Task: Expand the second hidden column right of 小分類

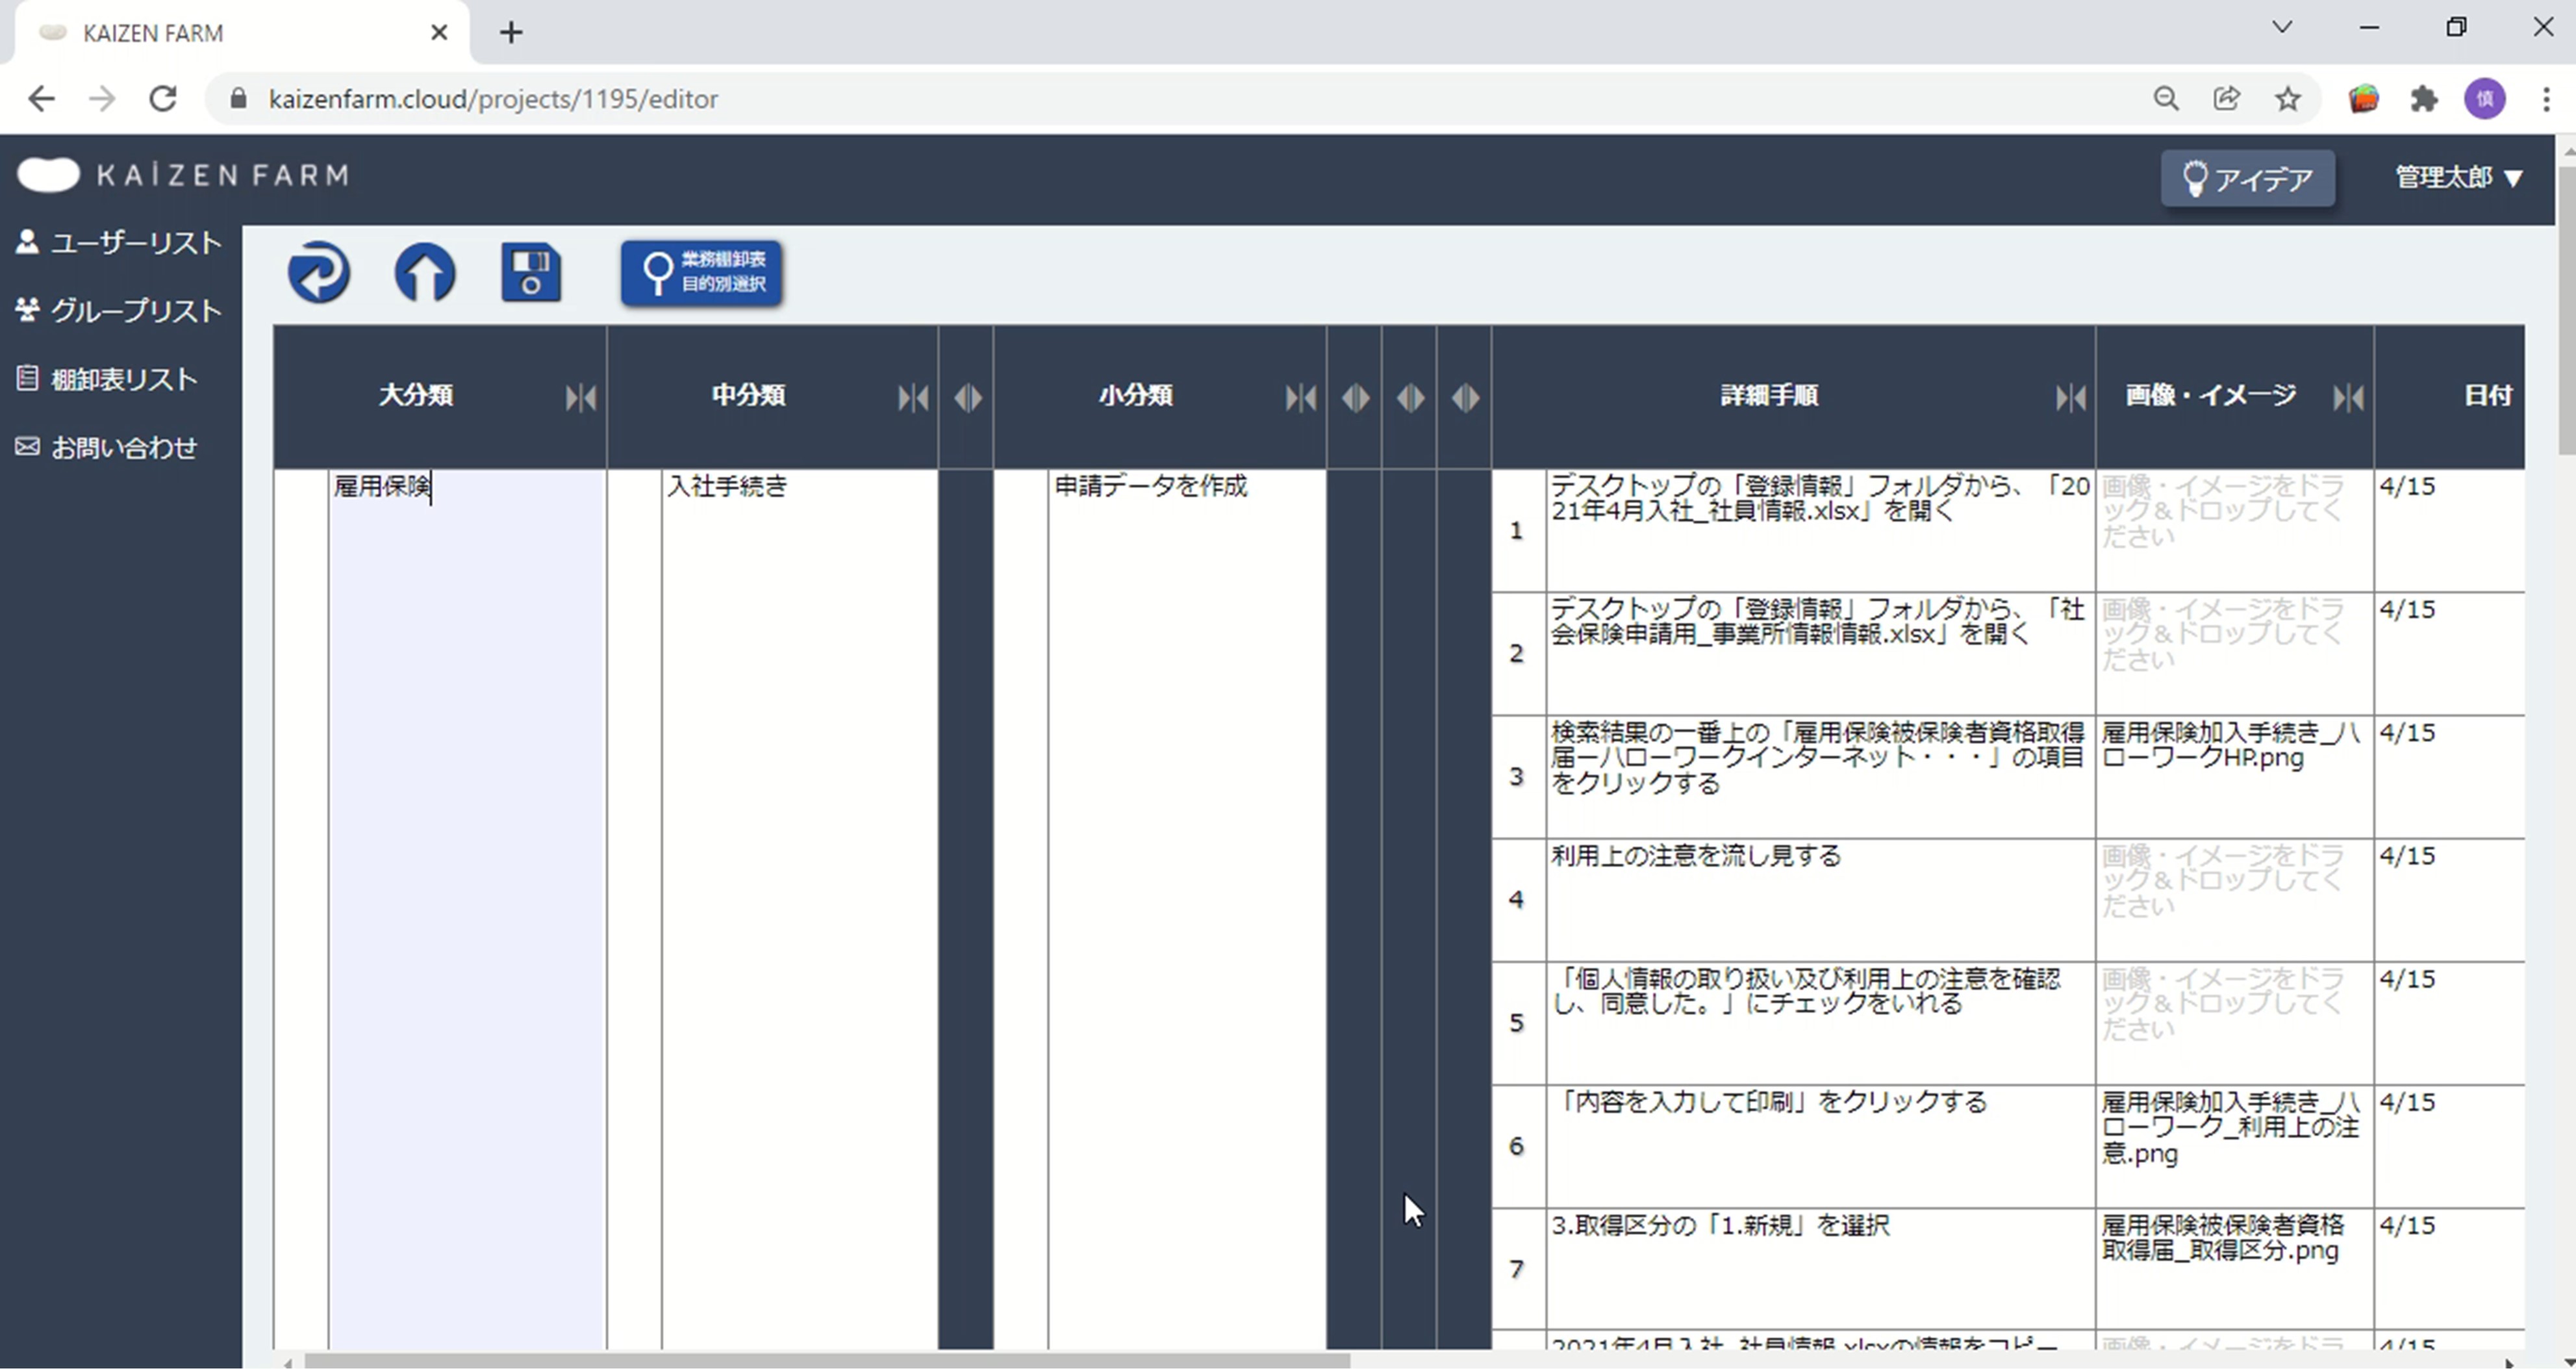Action: pyautogui.click(x=1410, y=398)
